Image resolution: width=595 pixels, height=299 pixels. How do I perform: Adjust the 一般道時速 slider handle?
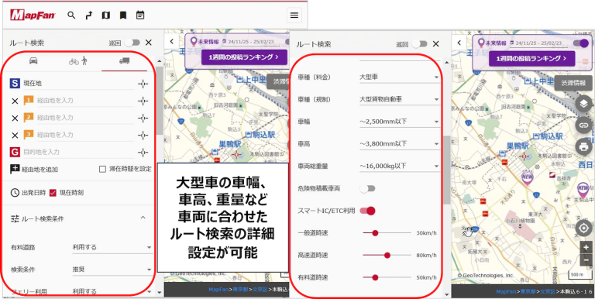coord(375,233)
